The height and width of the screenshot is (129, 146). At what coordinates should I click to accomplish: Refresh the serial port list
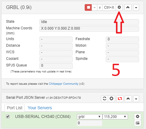105,99
